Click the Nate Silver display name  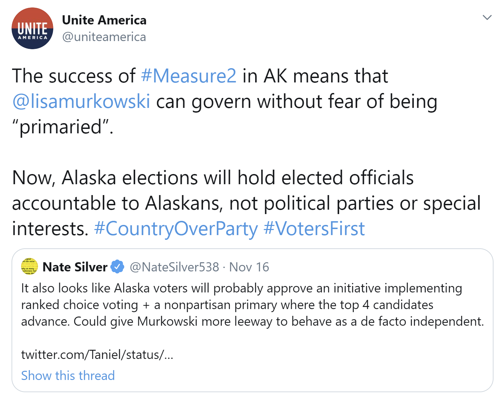click(75, 267)
